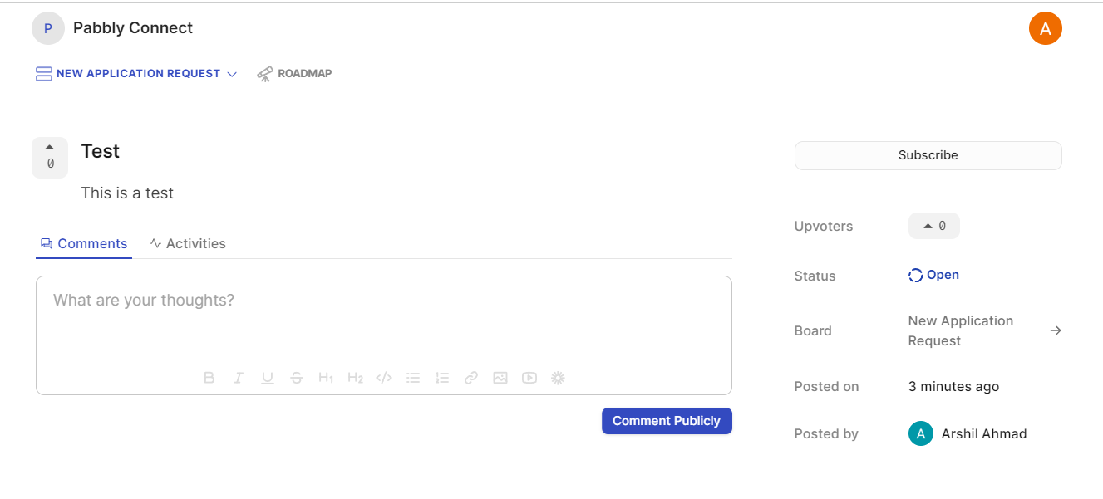The image size is (1103, 499).
Task: Click the Comment Publicly button
Action: coord(667,421)
